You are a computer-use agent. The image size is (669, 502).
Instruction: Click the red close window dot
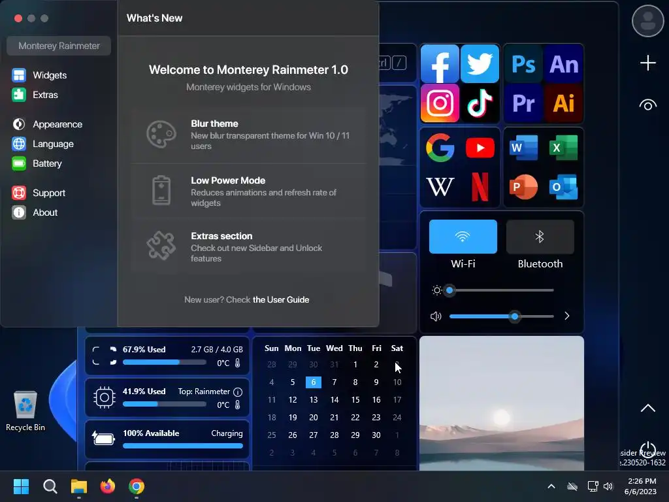pos(18,18)
